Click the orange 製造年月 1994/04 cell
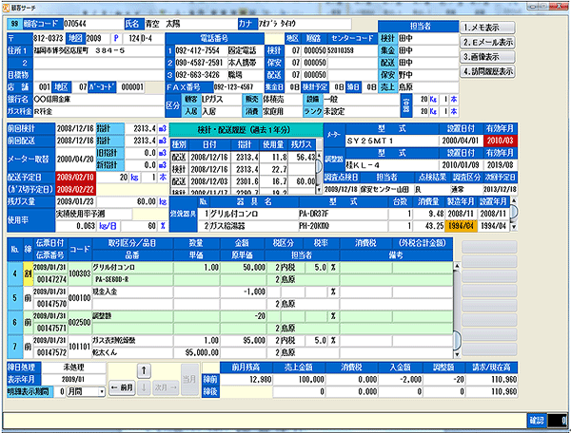The width and height of the screenshot is (571, 433). (461, 226)
